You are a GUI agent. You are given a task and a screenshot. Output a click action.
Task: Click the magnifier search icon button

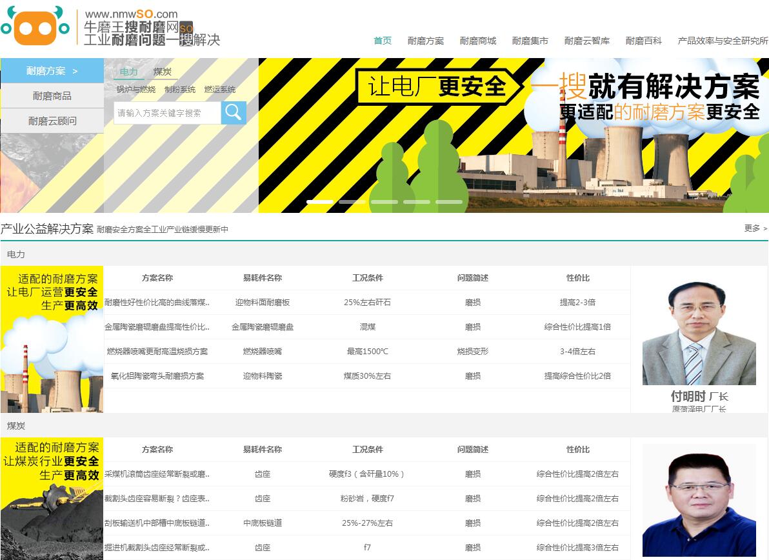[234, 113]
